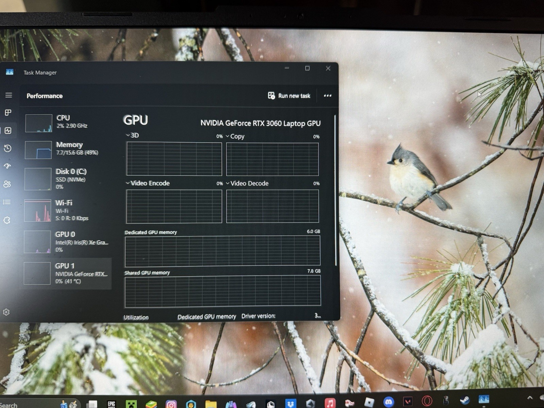Open the three-dot more options menu
544x408 pixels.
(327, 96)
